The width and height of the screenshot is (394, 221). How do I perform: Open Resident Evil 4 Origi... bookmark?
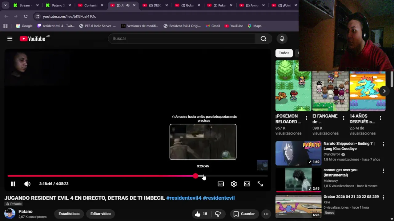(x=182, y=26)
